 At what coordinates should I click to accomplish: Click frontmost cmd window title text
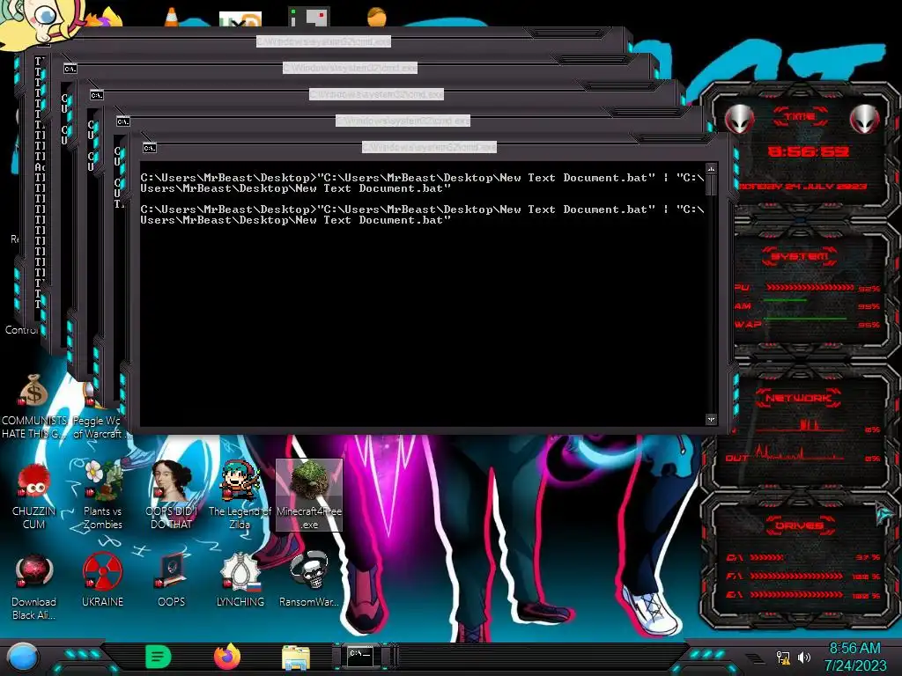coord(429,148)
